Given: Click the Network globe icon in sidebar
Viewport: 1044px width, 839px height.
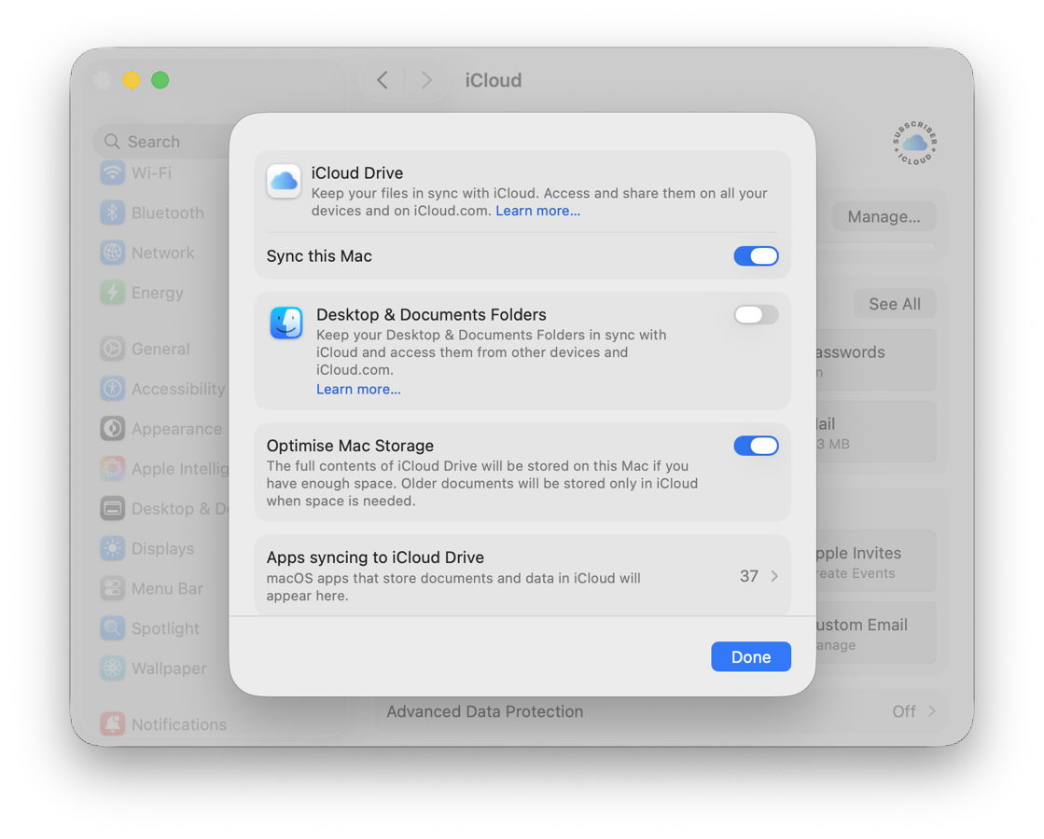Looking at the screenshot, I should (113, 253).
